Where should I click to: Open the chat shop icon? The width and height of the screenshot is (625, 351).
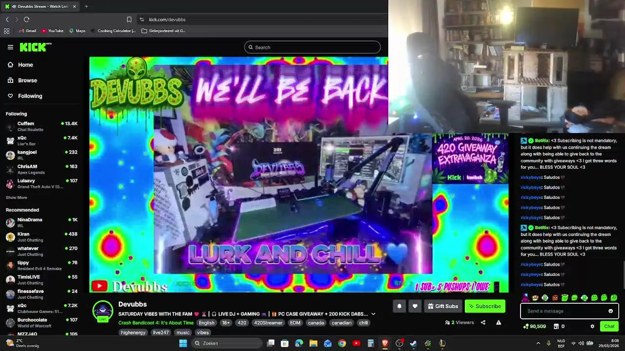pos(556,326)
